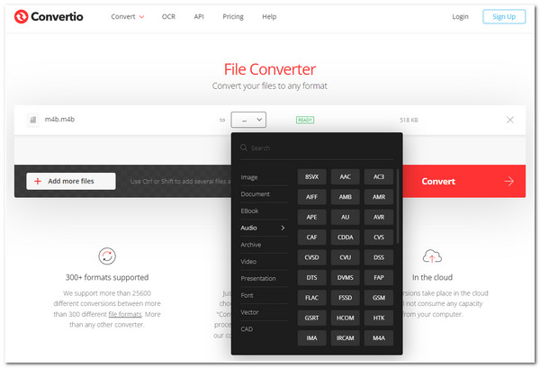
Task: Choose FSSD format
Action: point(345,298)
